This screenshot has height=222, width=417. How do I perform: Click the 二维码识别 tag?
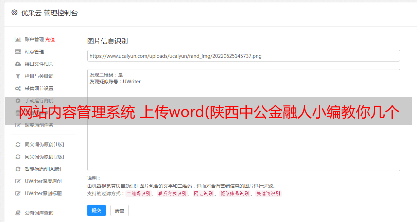[x=139, y=193]
